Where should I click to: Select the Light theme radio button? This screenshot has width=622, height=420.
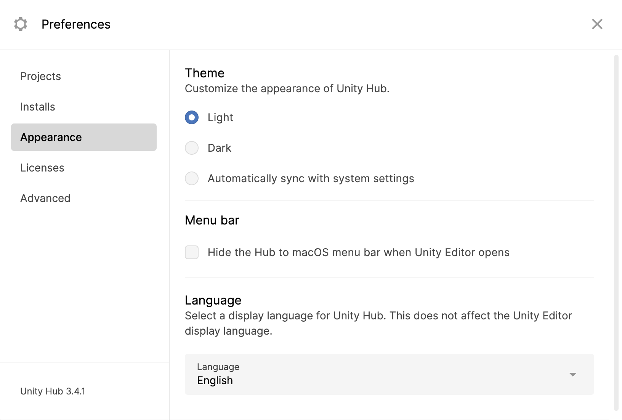[x=192, y=117]
